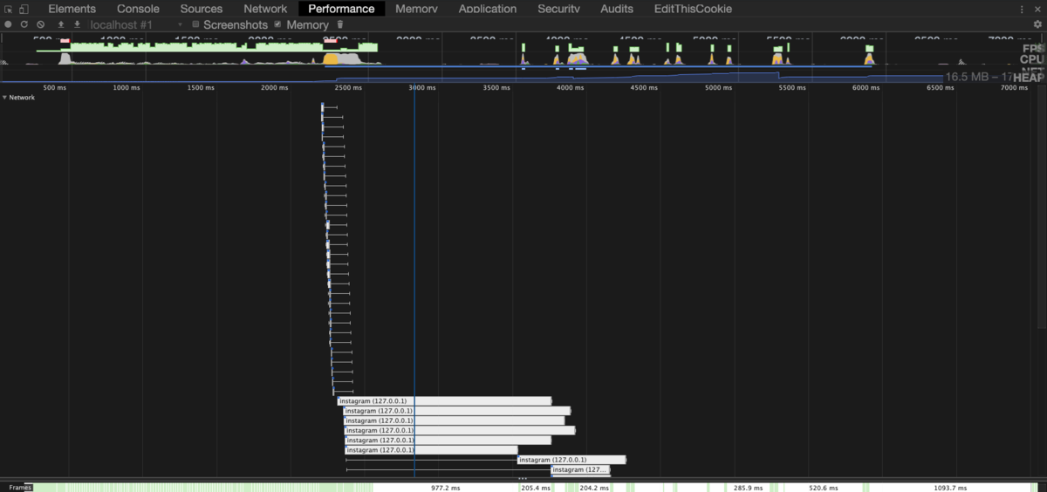Select the first instagram (127.0.0.1) request bar
This screenshot has width=1047, height=492.
444,401
